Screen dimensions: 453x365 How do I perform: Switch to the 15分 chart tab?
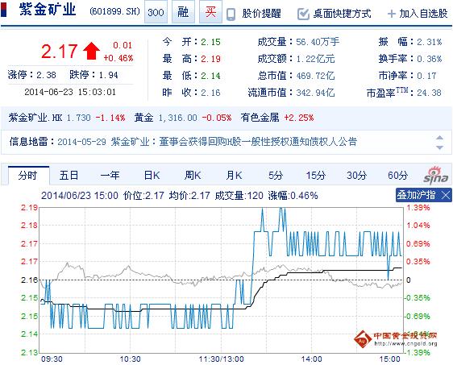(x=316, y=176)
